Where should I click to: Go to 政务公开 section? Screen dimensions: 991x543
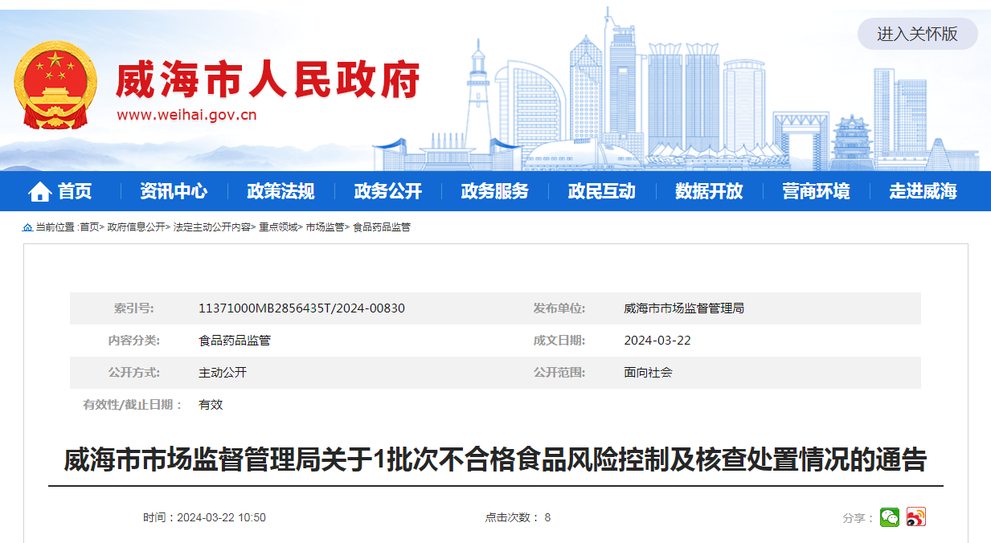click(x=387, y=191)
